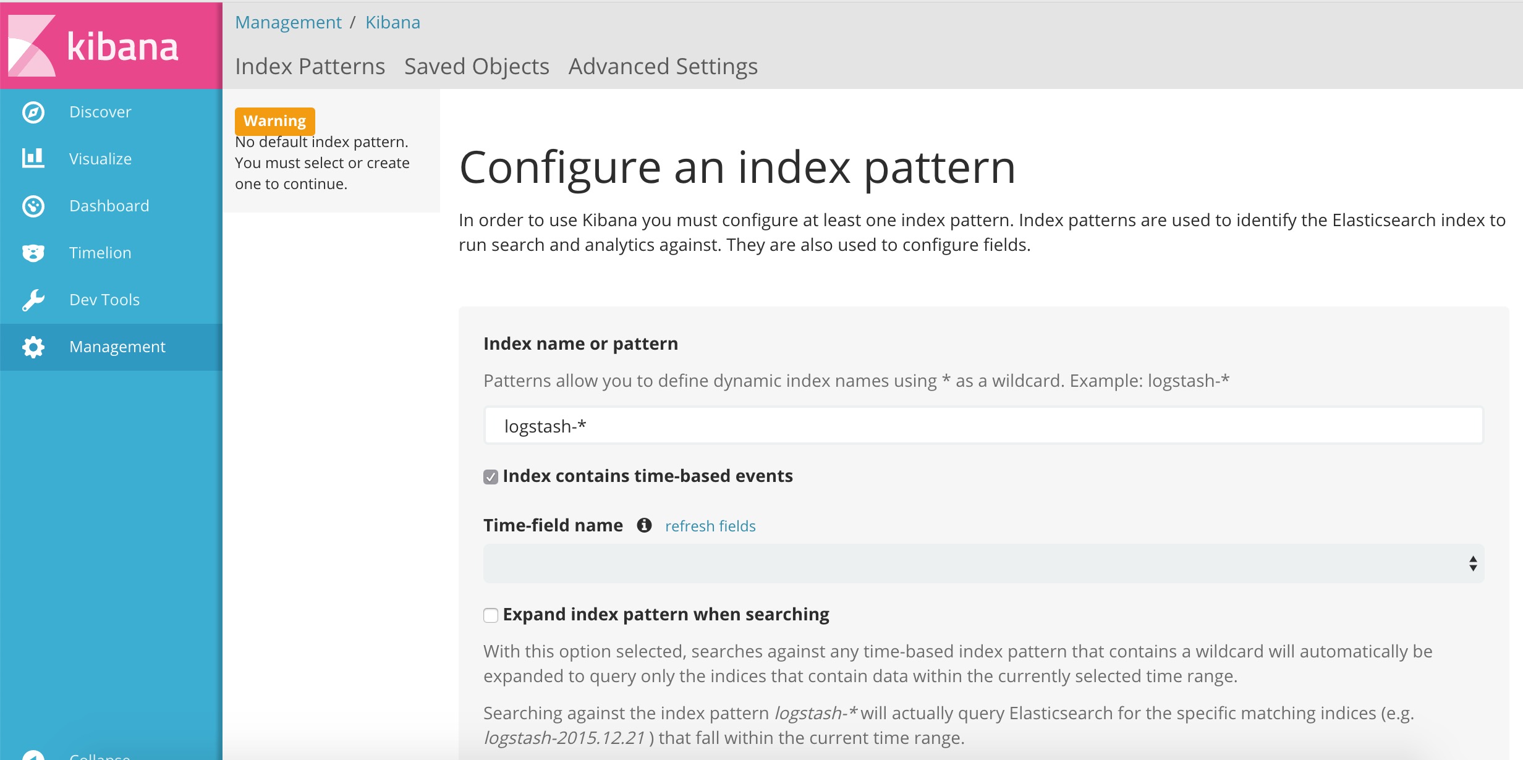Click the refresh fields link
Image resolution: width=1523 pixels, height=760 pixels.
pyautogui.click(x=710, y=526)
